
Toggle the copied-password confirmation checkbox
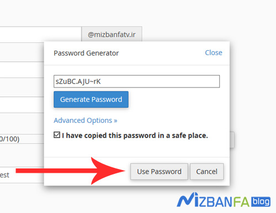57,135
